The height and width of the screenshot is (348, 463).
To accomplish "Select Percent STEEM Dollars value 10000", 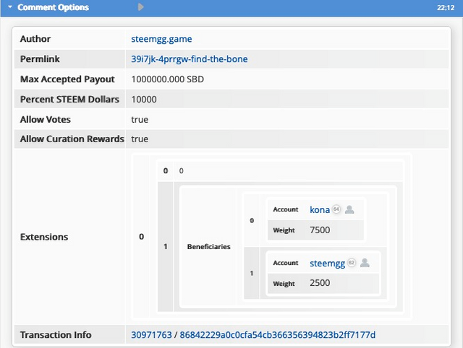I will click(x=144, y=100).
